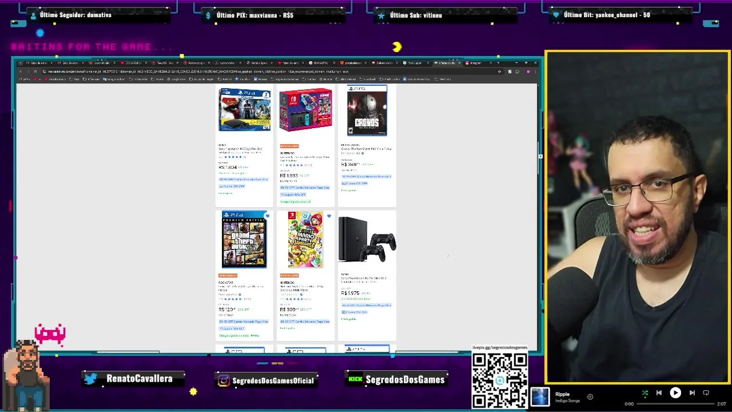Open the browser profile avatar
The height and width of the screenshot is (412, 732).
tap(528, 72)
